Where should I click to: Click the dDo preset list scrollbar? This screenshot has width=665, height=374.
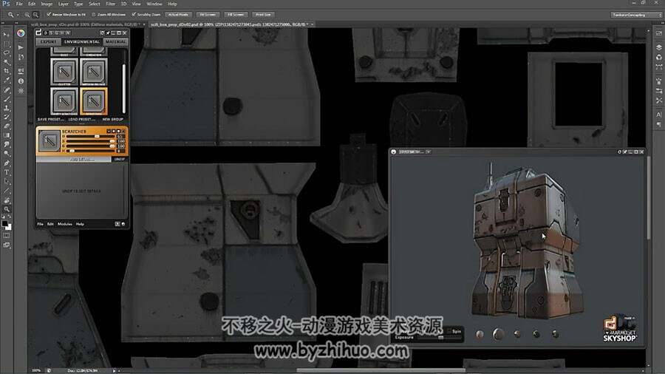click(x=124, y=88)
